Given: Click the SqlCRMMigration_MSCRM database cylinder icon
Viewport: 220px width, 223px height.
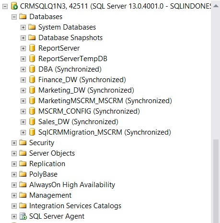Looking at the screenshot, I should [32, 132].
